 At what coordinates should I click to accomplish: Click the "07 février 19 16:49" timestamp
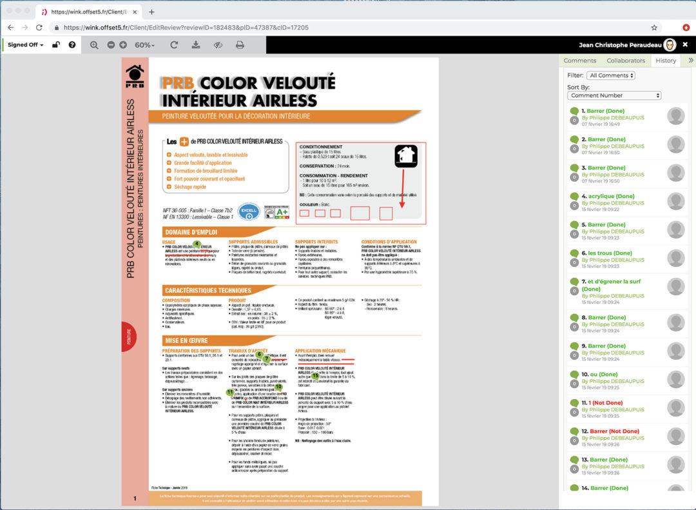[601, 124]
